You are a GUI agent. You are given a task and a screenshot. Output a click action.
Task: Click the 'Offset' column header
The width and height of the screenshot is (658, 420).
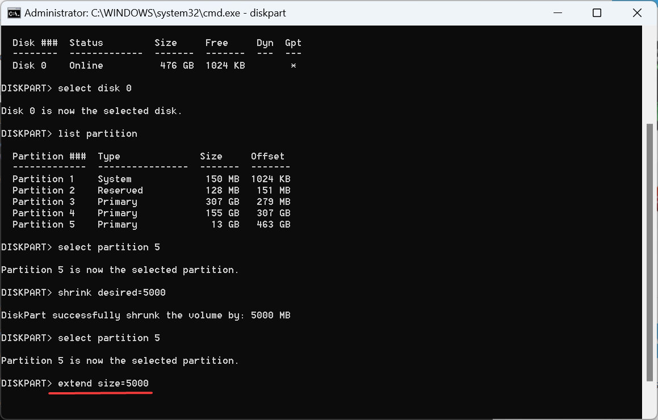pos(268,156)
